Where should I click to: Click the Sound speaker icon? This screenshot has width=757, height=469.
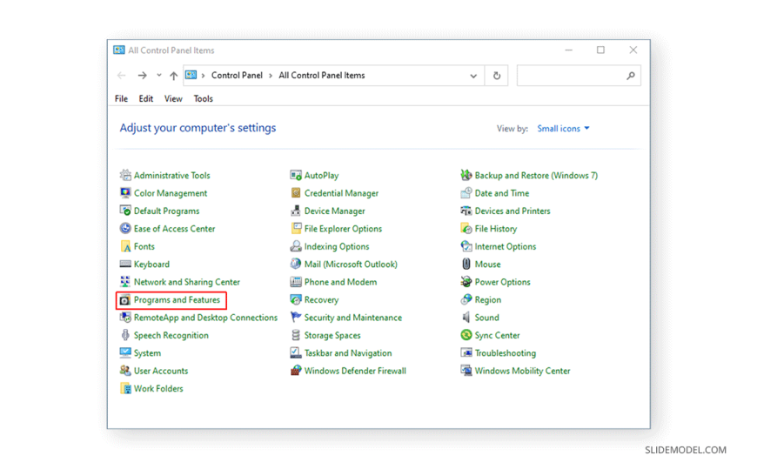[x=466, y=318]
